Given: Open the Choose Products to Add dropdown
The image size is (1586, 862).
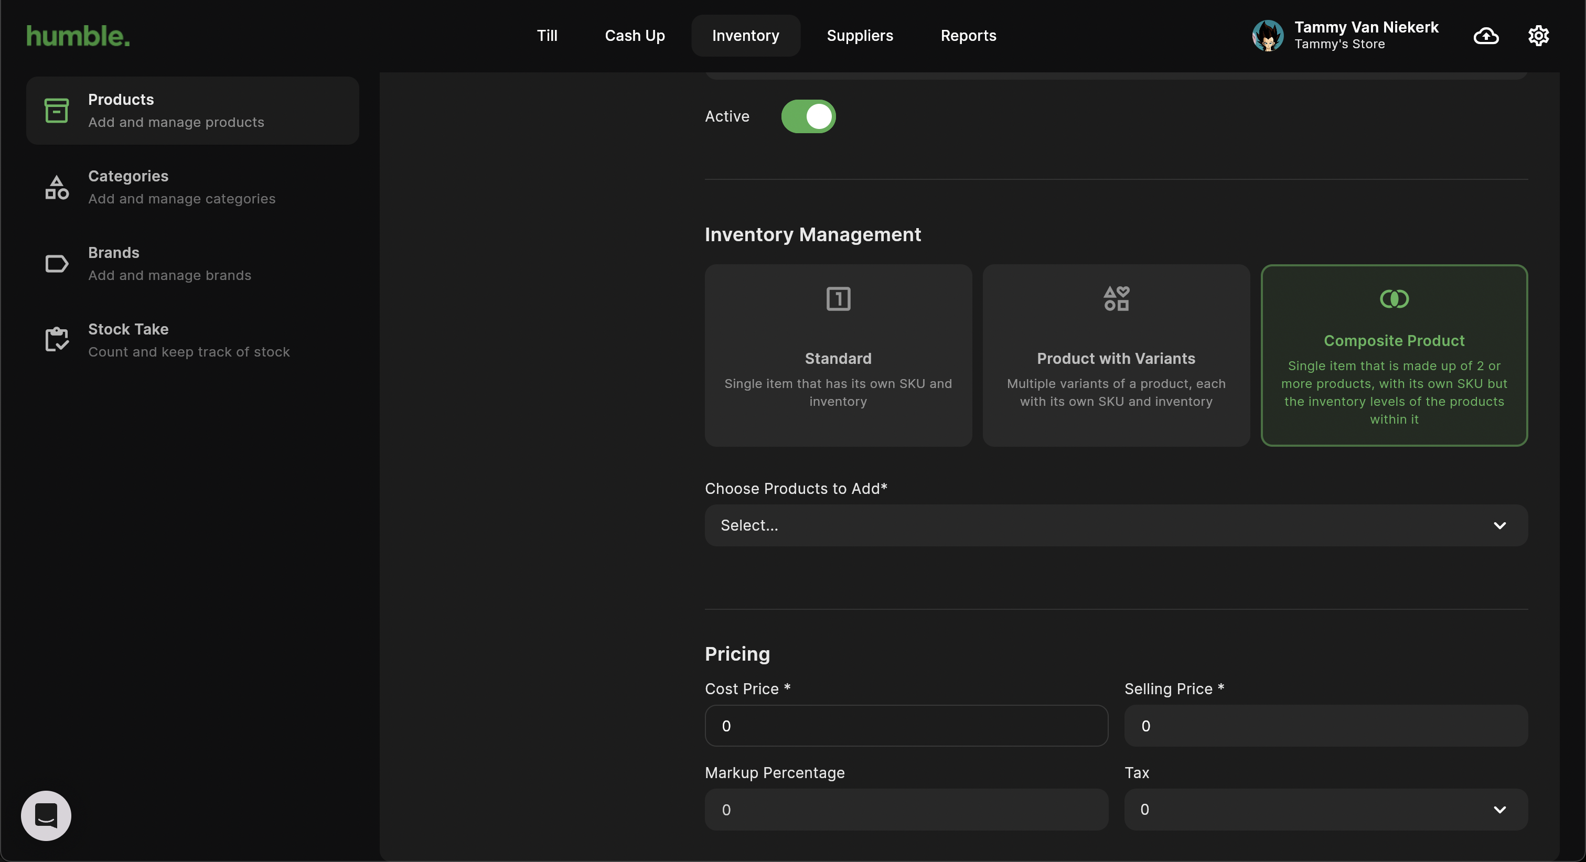Looking at the screenshot, I should [x=1116, y=525].
